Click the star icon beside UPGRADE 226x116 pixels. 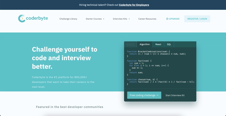(x=167, y=19)
